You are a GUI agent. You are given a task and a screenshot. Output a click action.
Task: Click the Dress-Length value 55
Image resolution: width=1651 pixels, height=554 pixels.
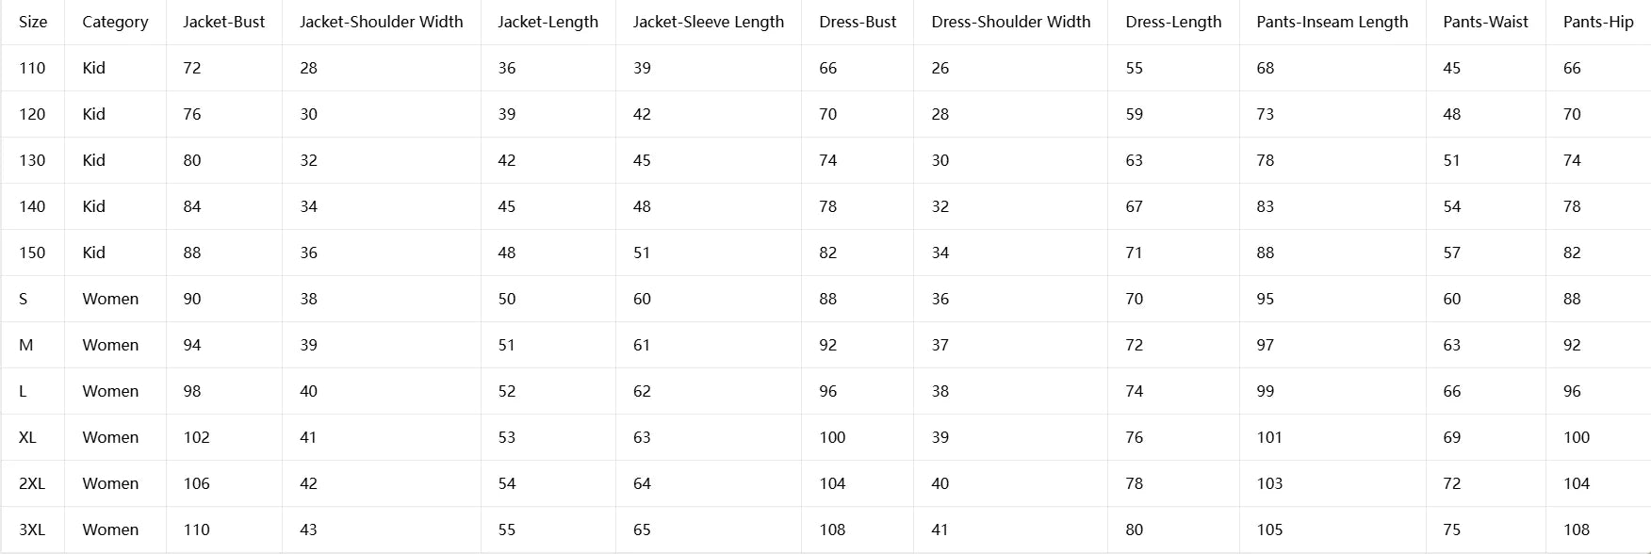pyautogui.click(x=1173, y=68)
